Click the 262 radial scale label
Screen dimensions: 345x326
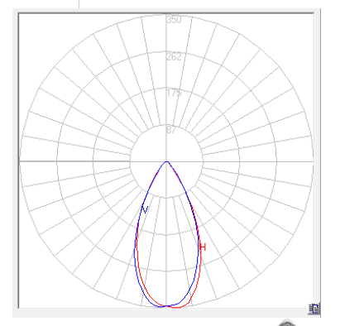pyautogui.click(x=174, y=56)
